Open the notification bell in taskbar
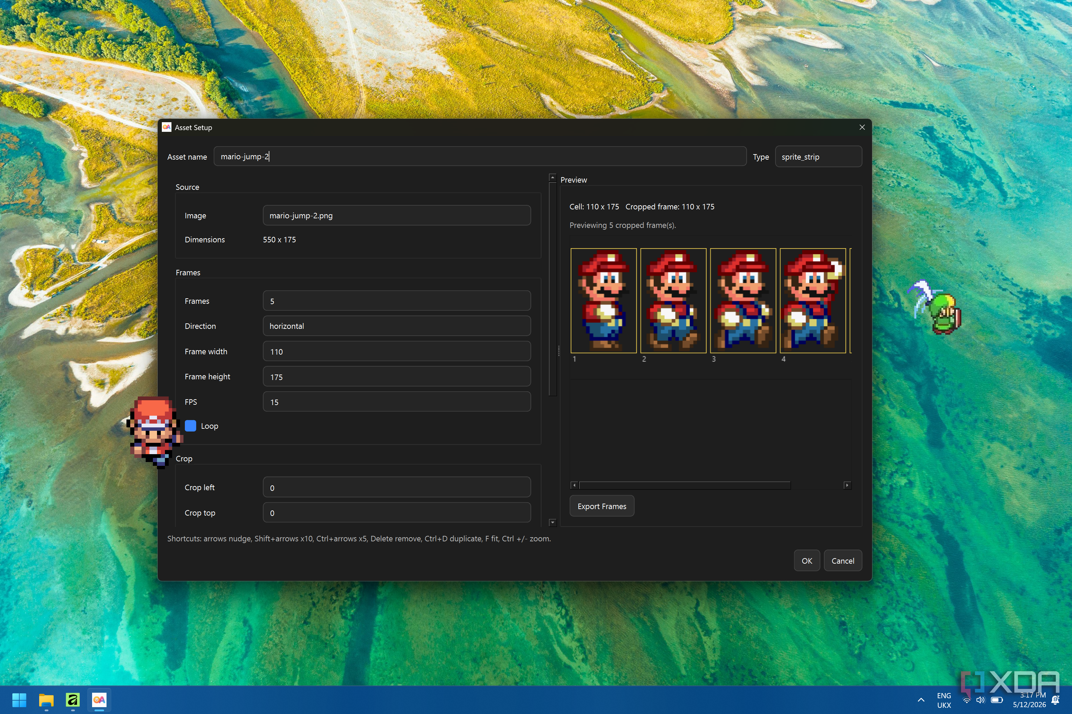The width and height of the screenshot is (1072, 714). click(1055, 700)
